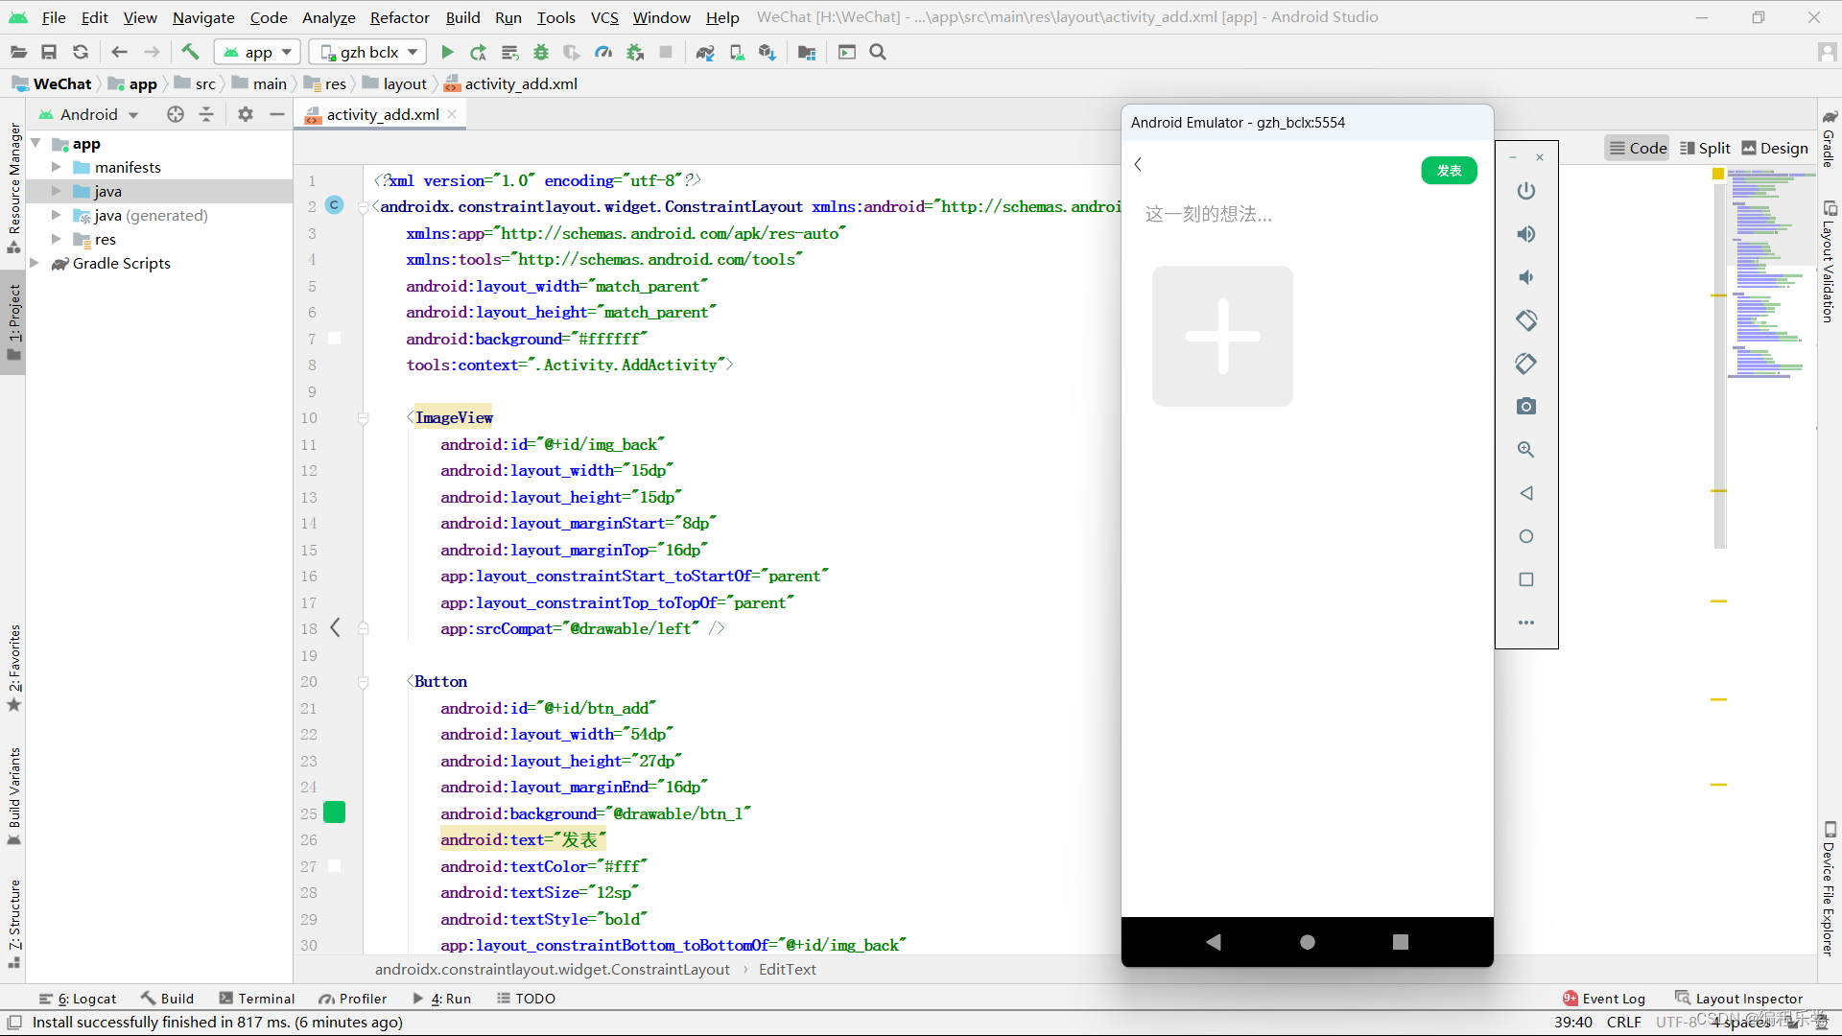Open the gzh bclx device dropdown
The width and height of the screenshot is (1842, 1036).
click(x=370, y=52)
